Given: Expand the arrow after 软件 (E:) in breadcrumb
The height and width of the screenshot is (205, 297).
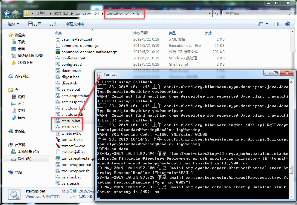Looking at the screenshot, I should pyautogui.click(x=72, y=13).
